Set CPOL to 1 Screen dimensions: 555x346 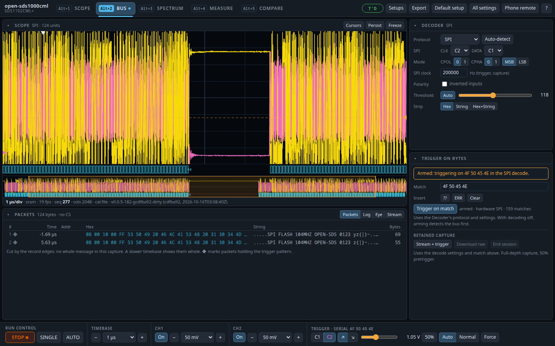click(x=465, y=62)
